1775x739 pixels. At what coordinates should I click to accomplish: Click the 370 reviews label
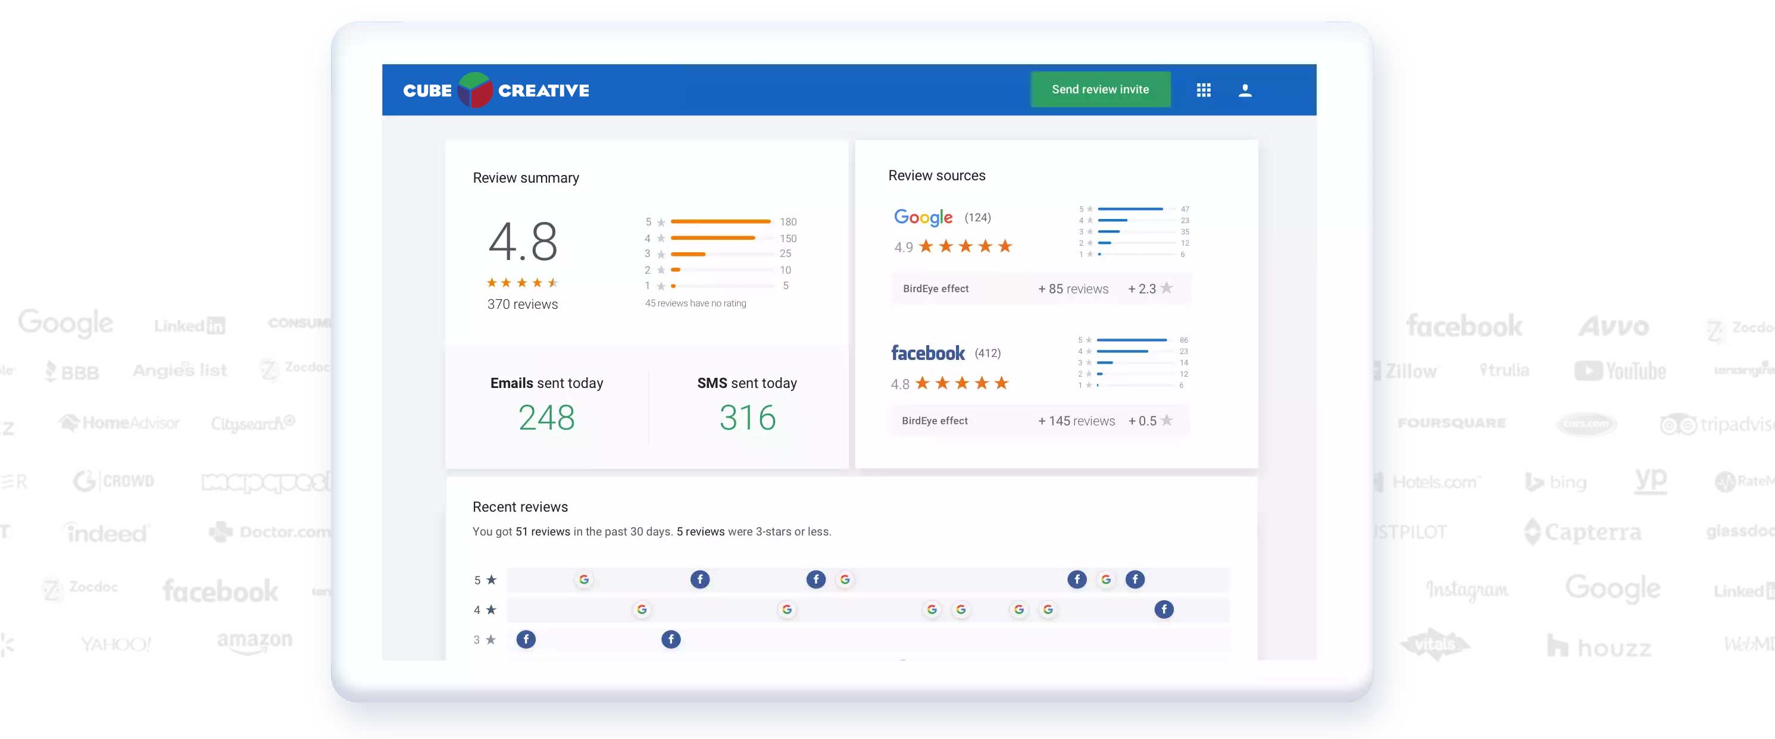[522, 305]
